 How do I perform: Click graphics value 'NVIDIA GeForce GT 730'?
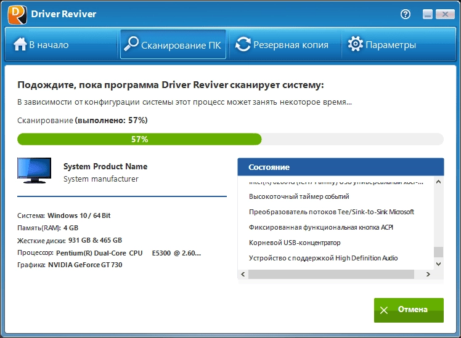click(85, 265)
